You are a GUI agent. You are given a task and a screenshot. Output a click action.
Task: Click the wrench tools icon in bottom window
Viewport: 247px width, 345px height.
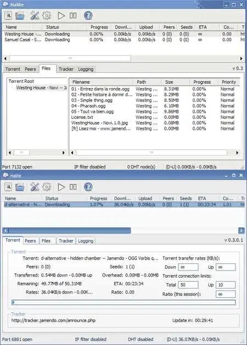35,187
